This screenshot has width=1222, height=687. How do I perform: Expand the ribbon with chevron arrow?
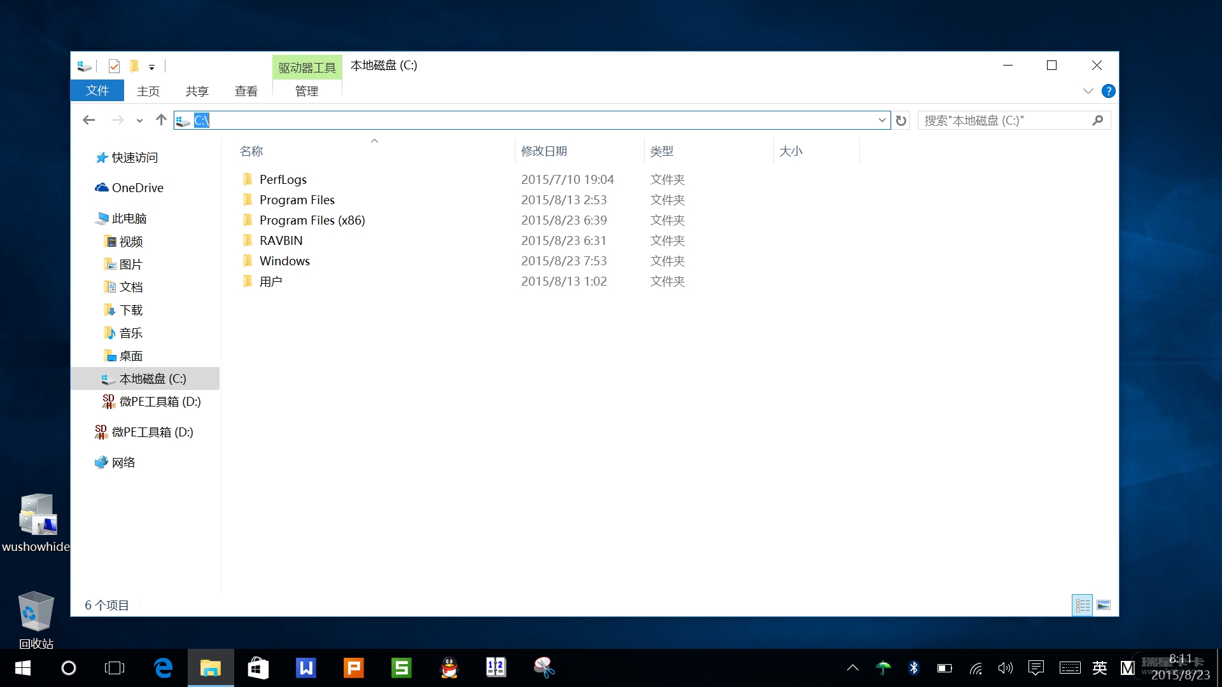click(x=1088, y=91)
